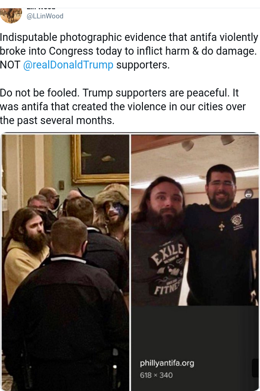Click the EXILE FITNESS shirt logo
This screenshot has width=260, height=391.
[x=168, y=269]
